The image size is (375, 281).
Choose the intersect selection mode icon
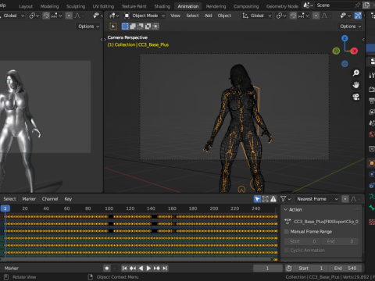click(155, 27)
